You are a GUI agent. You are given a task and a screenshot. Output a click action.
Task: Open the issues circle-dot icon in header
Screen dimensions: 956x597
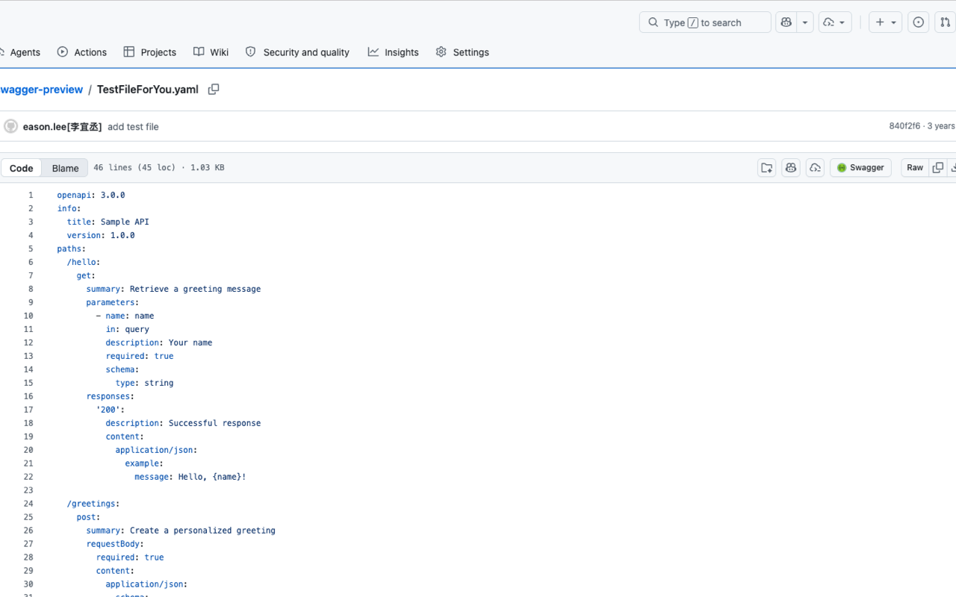pyautogui.click(x=919, y=22)
